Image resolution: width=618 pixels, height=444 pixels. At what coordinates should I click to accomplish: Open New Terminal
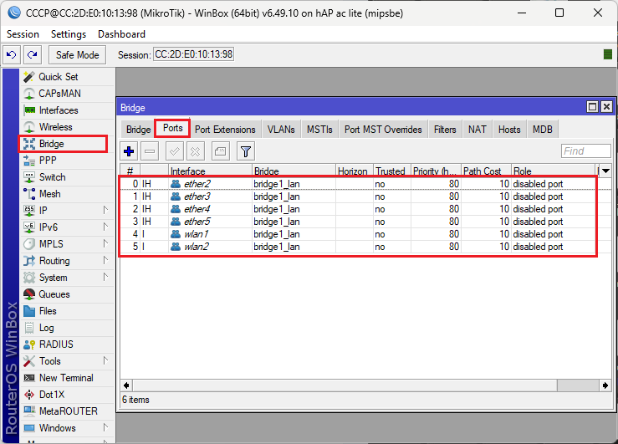67,378
